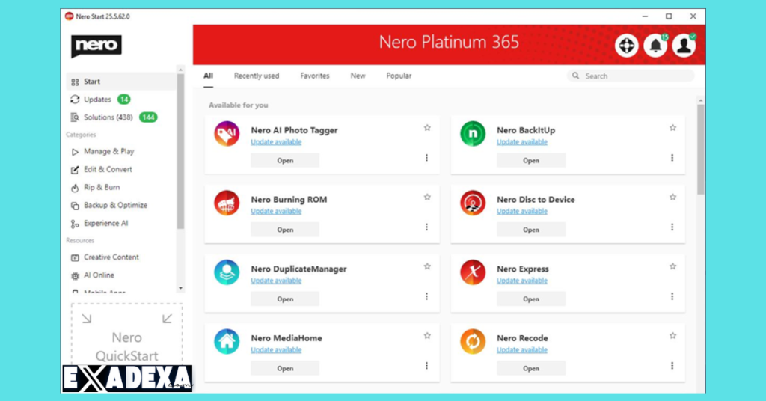
Task: Open Nero BackItUp with Open button
Action: [531, 160]
